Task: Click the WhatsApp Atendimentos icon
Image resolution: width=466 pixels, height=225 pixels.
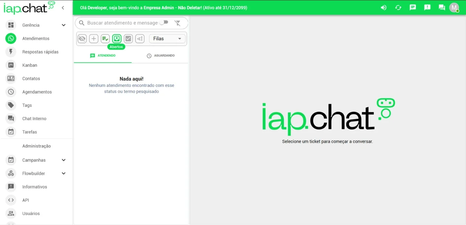Action: pos(11,38)
